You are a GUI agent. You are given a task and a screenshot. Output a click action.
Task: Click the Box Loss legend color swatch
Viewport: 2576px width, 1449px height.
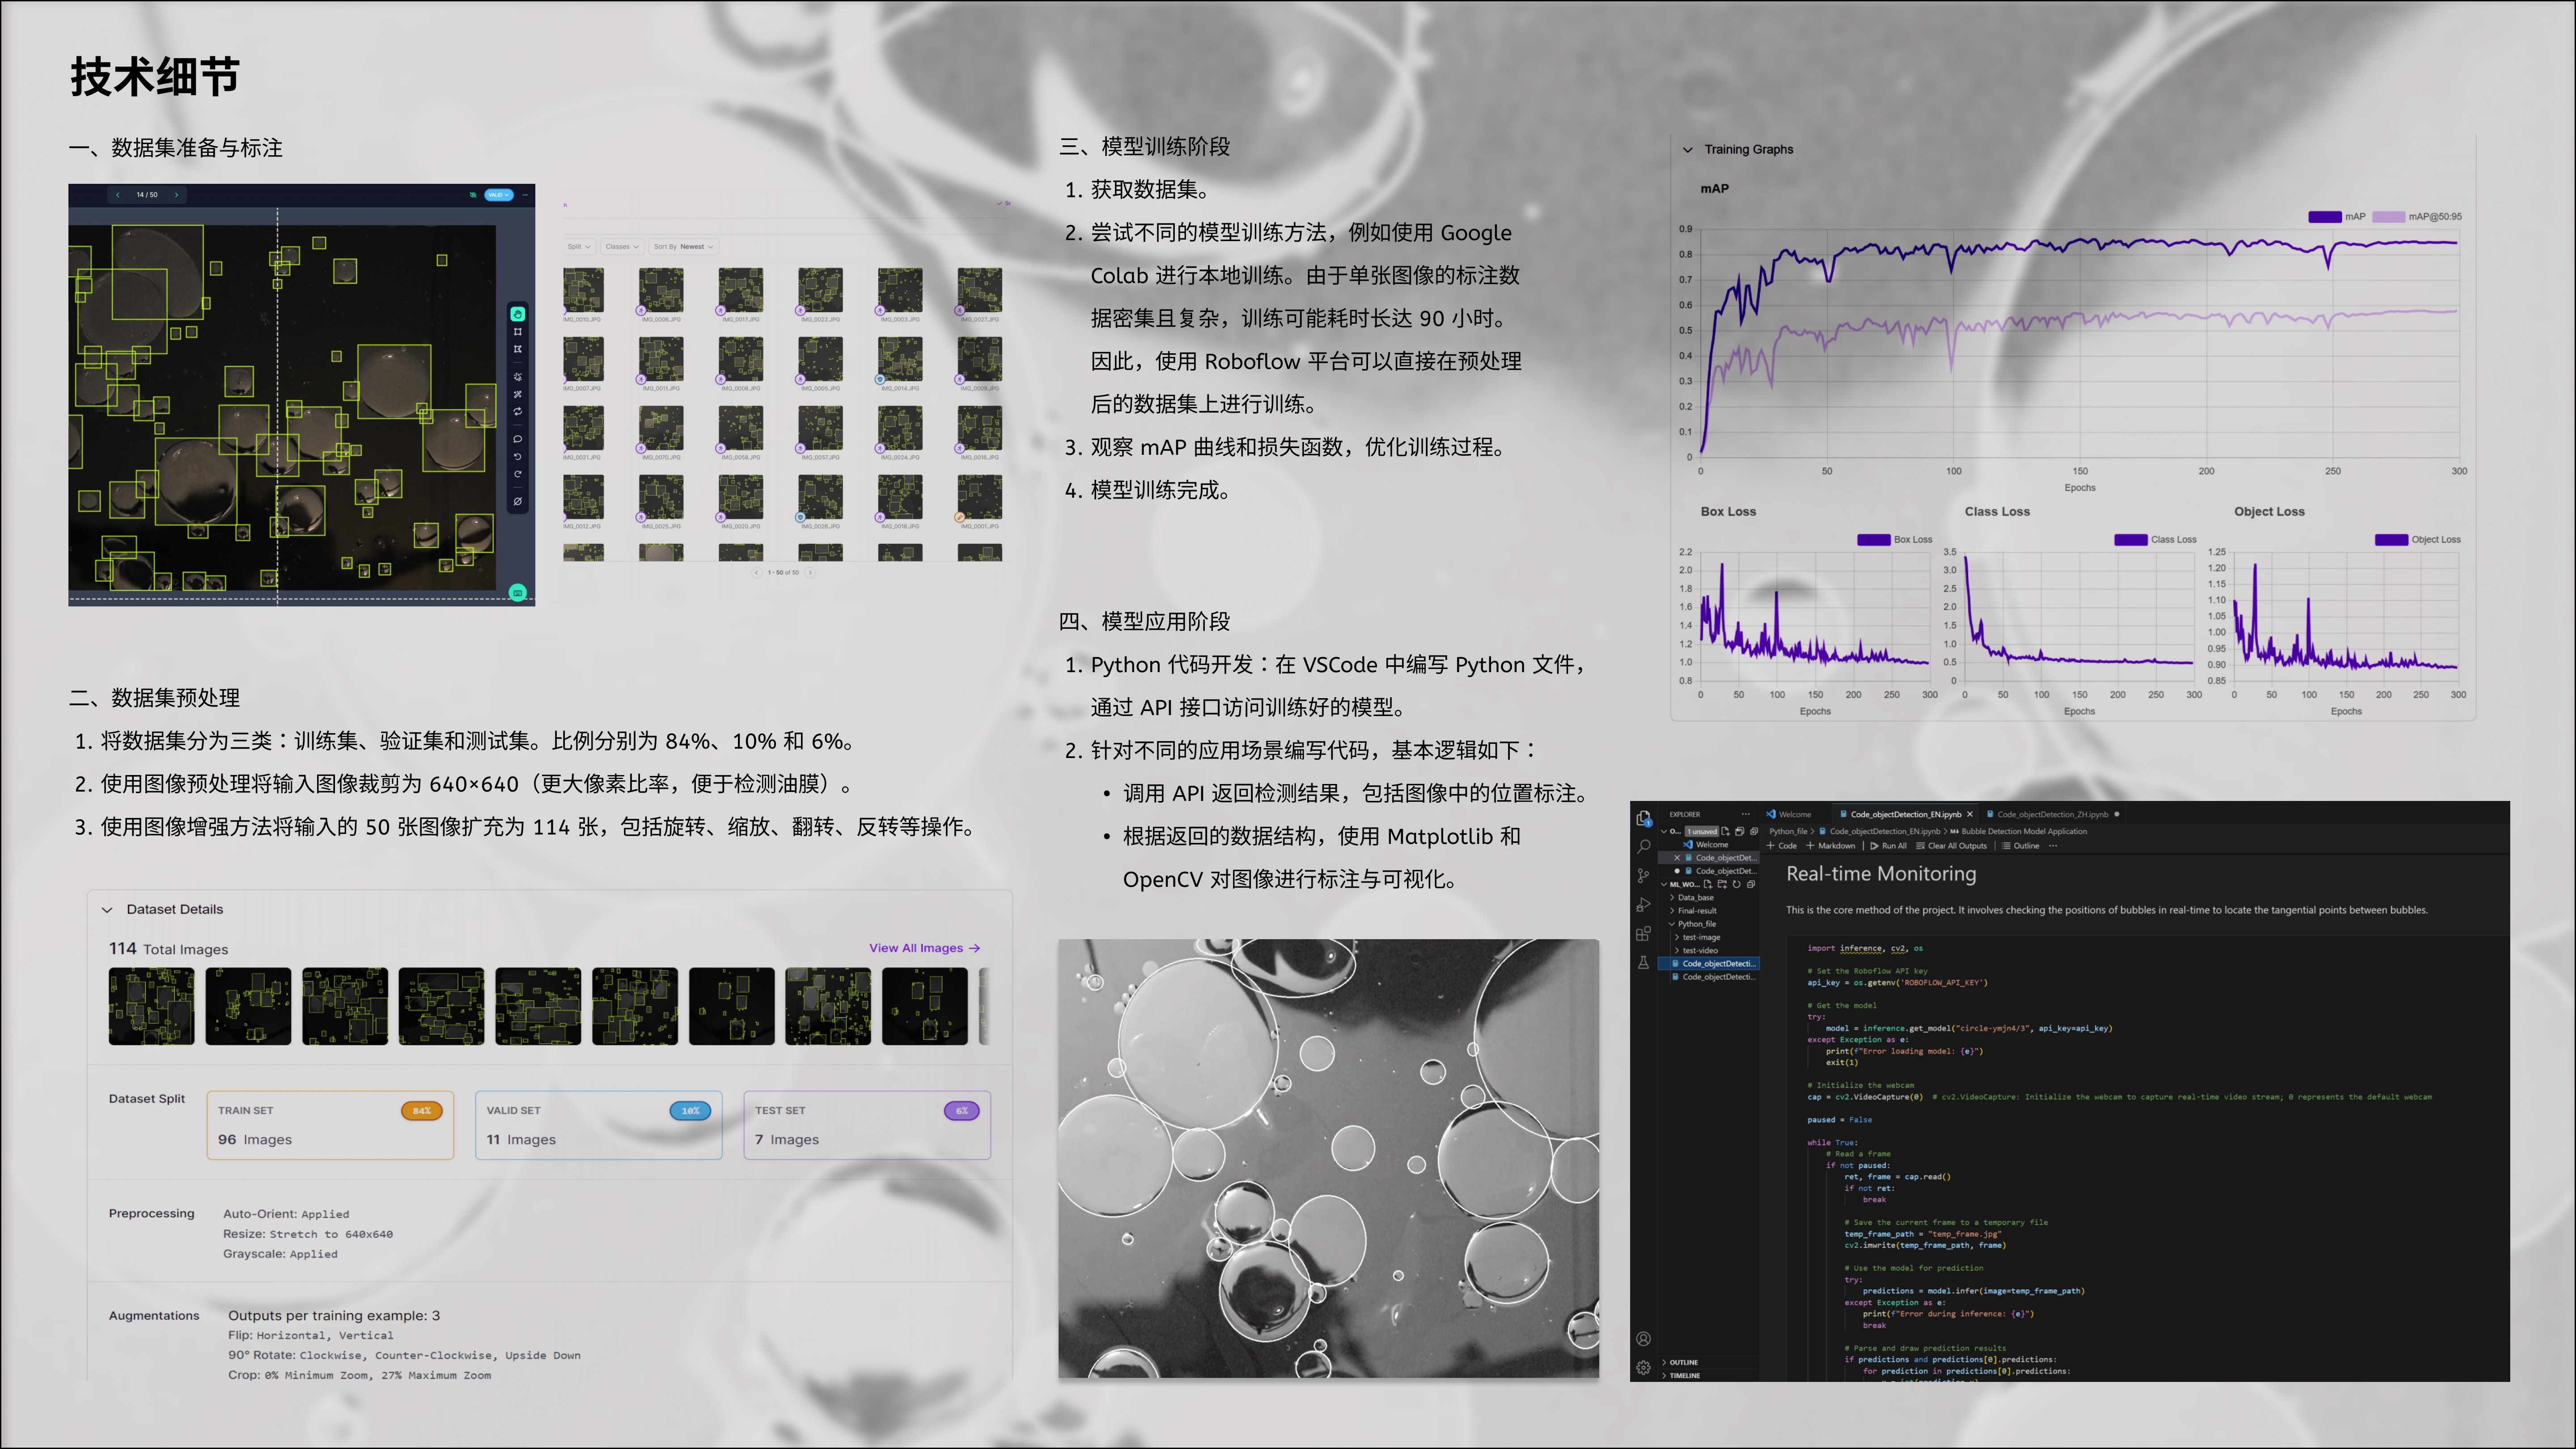(1873, 540)
